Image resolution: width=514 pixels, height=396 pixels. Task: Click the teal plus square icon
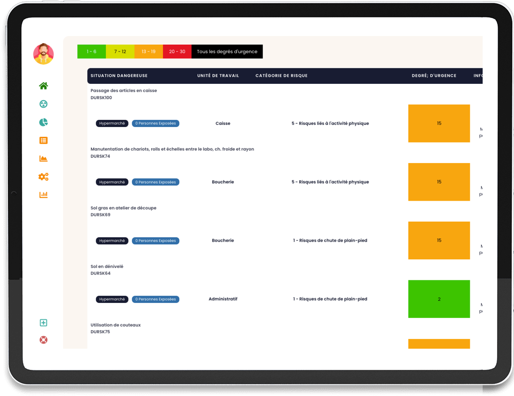coord(44,323)
